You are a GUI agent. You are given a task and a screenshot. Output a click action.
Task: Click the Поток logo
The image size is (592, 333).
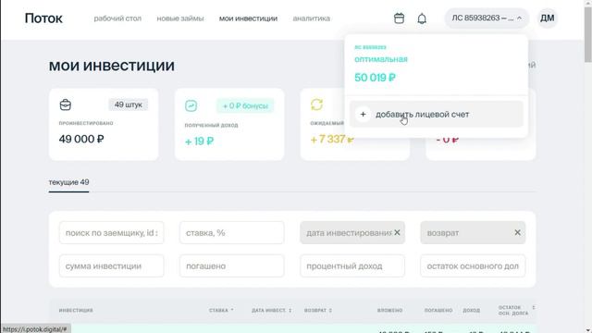pos(43,18)
